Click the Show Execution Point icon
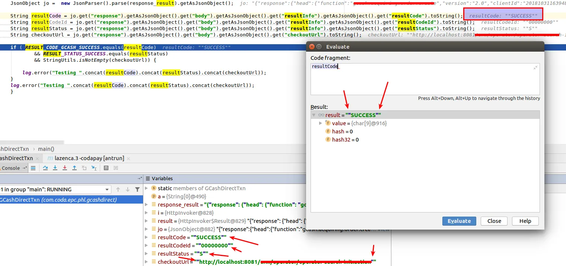 pos(33,168)
